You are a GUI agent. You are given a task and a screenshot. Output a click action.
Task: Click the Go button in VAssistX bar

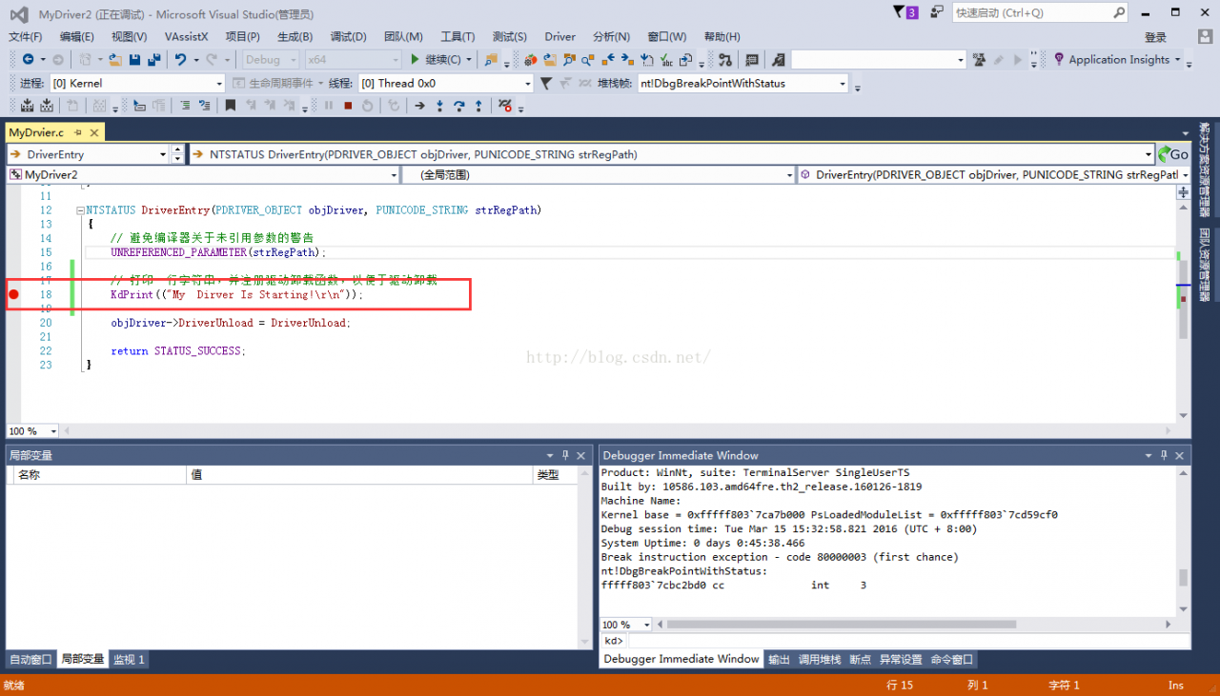coord(1173,154)
